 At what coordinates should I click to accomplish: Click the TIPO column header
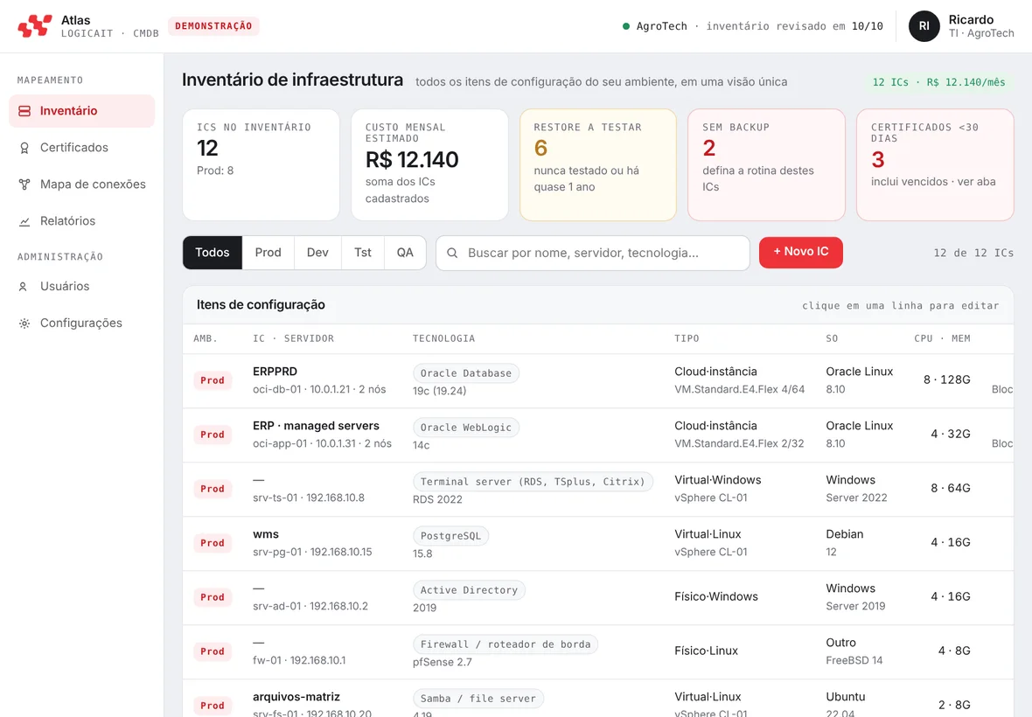click(687, 338)
